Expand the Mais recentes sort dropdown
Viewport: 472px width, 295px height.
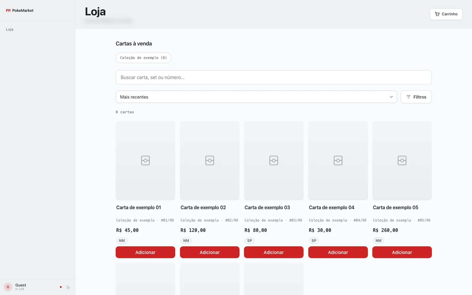(256, 97)
